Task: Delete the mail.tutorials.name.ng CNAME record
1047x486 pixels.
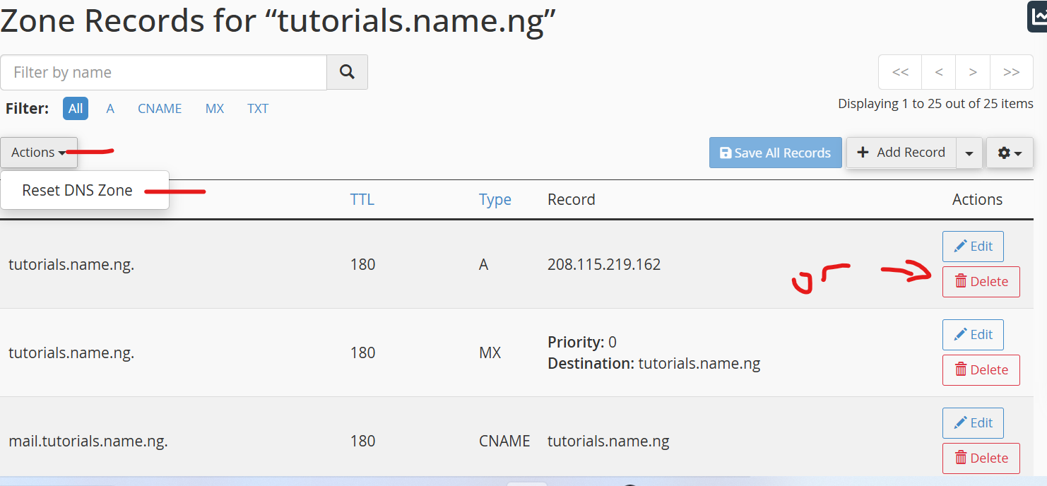Action: point(981,458)
